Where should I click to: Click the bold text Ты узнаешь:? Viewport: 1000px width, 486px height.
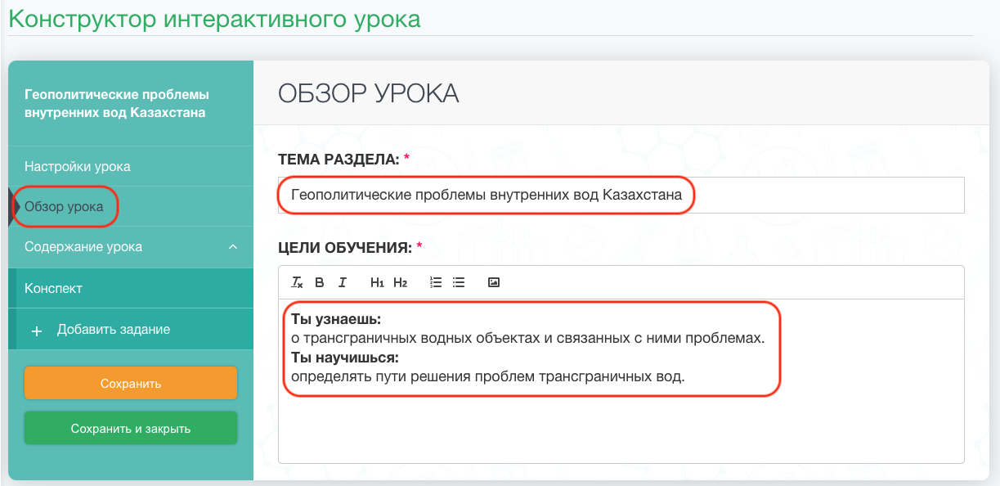[336, 318]
